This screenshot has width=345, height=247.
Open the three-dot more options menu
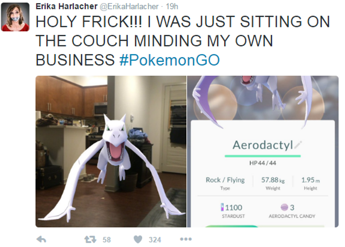[x=186, y=239]
